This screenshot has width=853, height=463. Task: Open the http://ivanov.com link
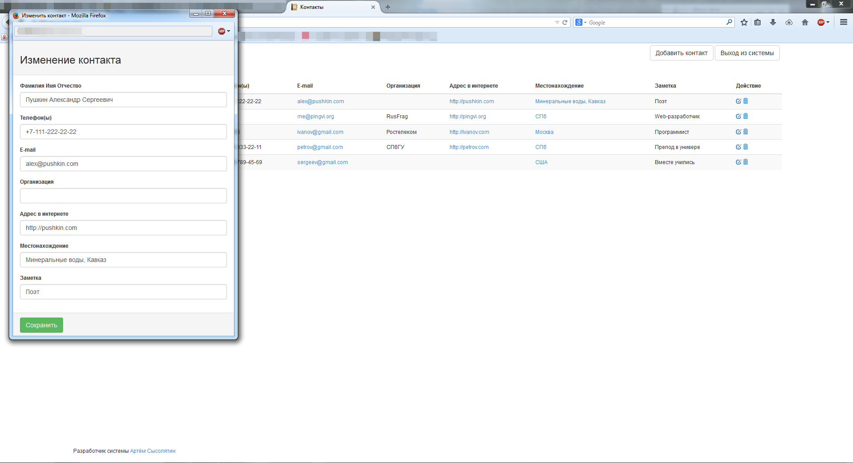[x=469, y=132]
